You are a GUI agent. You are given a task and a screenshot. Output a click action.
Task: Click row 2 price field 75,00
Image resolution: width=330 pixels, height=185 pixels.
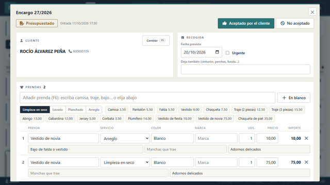(x=267, y=162)
